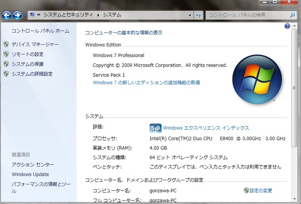Click the 4.00 GB RAM value
Screen dimensions: 301x204
(158, 148)
